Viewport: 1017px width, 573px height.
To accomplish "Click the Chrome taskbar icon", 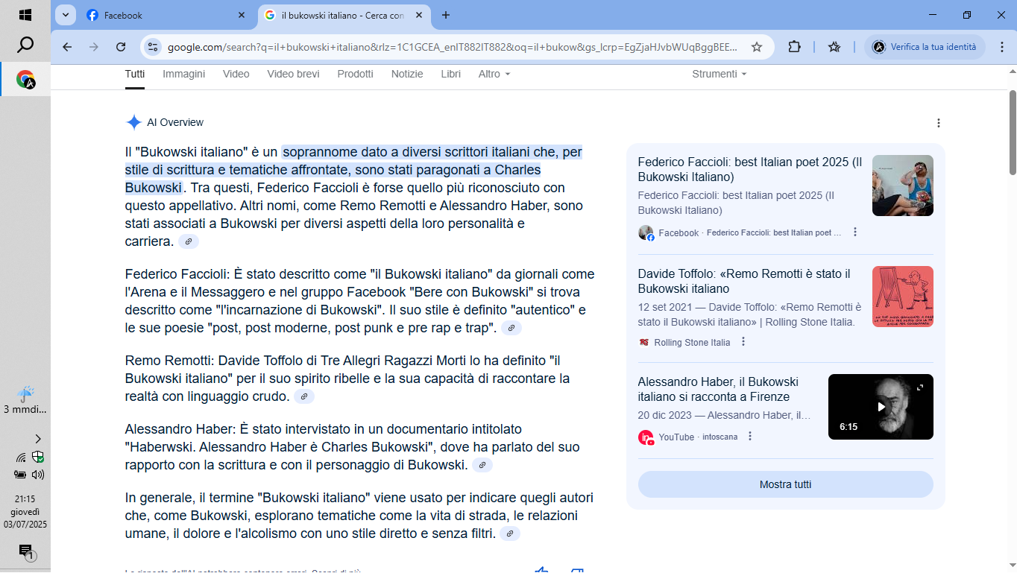I will [x=25, y=80].
